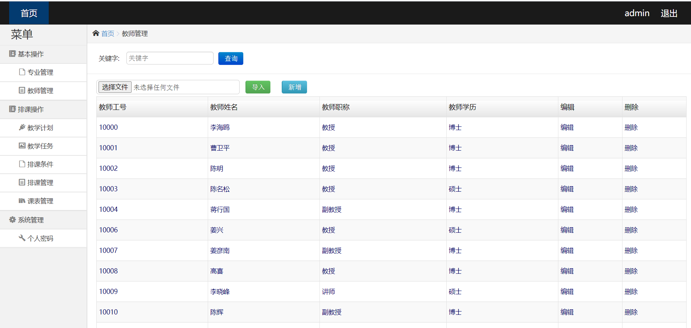The image size is (691, 328).
Task: Click 删除 for teacher 10010
Action: 631,312
